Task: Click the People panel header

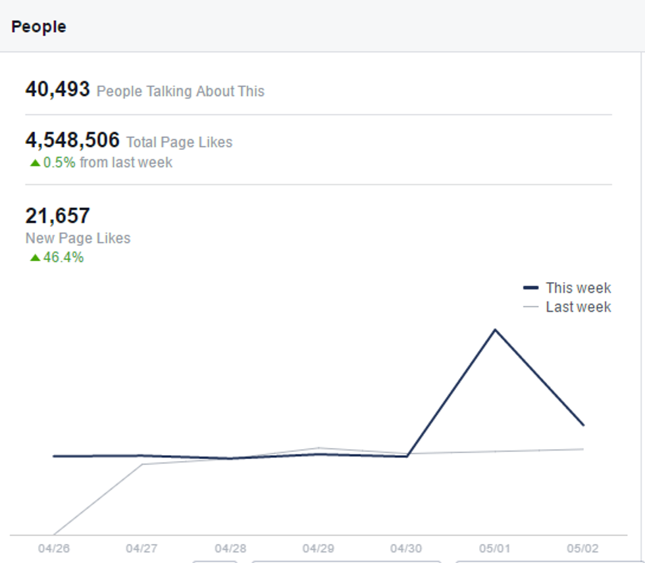Action: (x=39, y=27)
